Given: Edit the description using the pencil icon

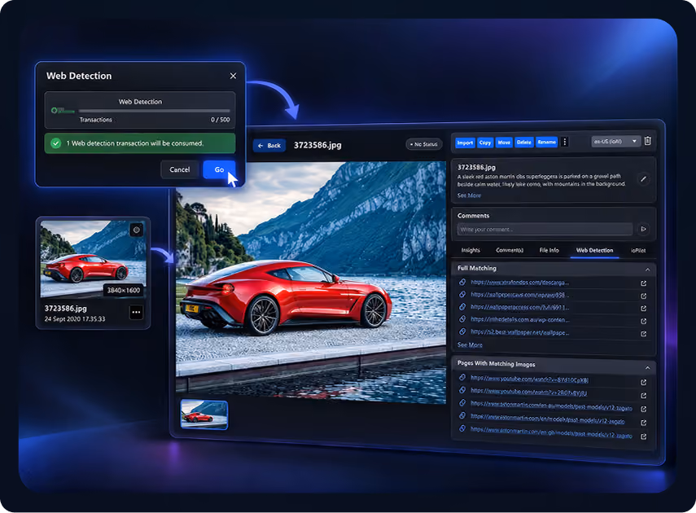Looking at the screenshot, I should point(643,179).
